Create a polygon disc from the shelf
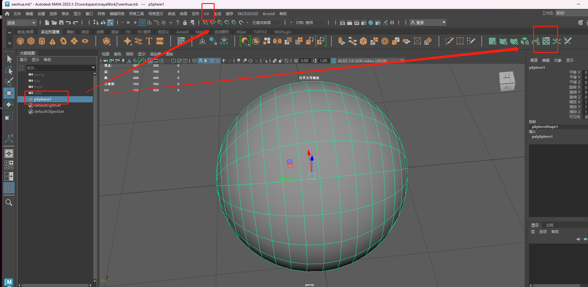 85,41
